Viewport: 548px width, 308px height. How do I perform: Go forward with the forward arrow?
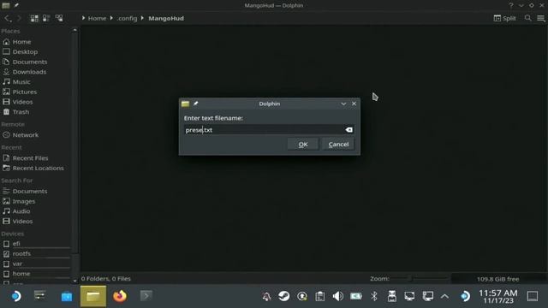19,18
